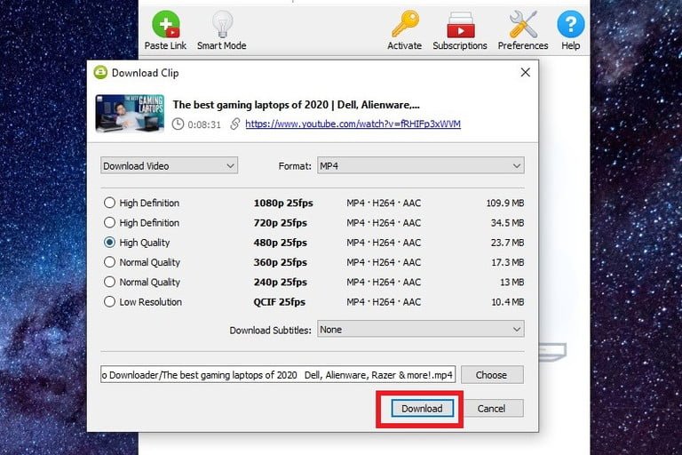Click the Paste Link toolbar icon
Image resolution: width=682 pixels, height=455 pixels.
click(x=166, y=24)
